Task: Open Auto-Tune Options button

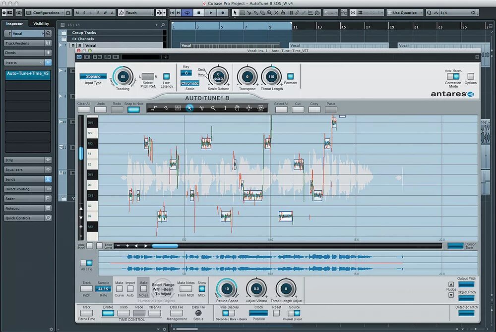Action: 471,76
